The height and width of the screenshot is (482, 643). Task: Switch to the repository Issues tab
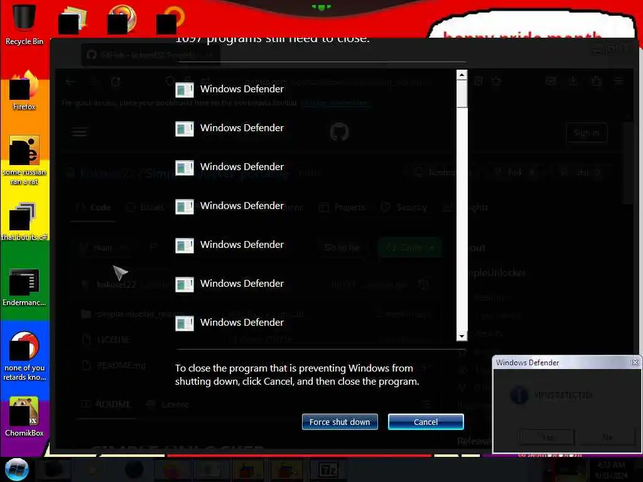[146, 207]
